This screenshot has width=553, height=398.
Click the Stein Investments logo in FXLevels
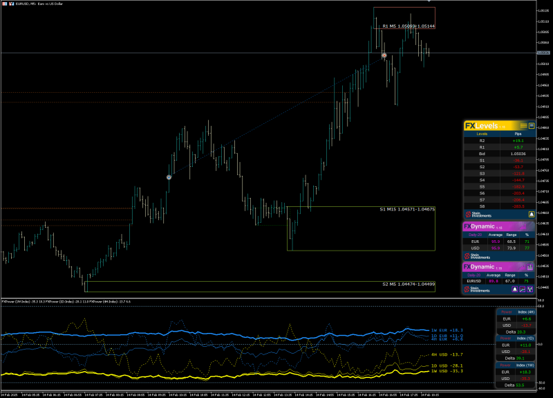click(x=478, y=215)
